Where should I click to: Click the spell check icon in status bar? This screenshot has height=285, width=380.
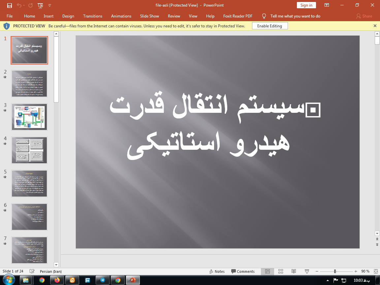pyautogui.click(x=32, y=271)
